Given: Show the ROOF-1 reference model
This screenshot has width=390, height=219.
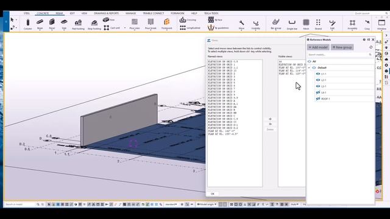Looking at the screenshot, I should pyautogui.click(x=318, y=99).
